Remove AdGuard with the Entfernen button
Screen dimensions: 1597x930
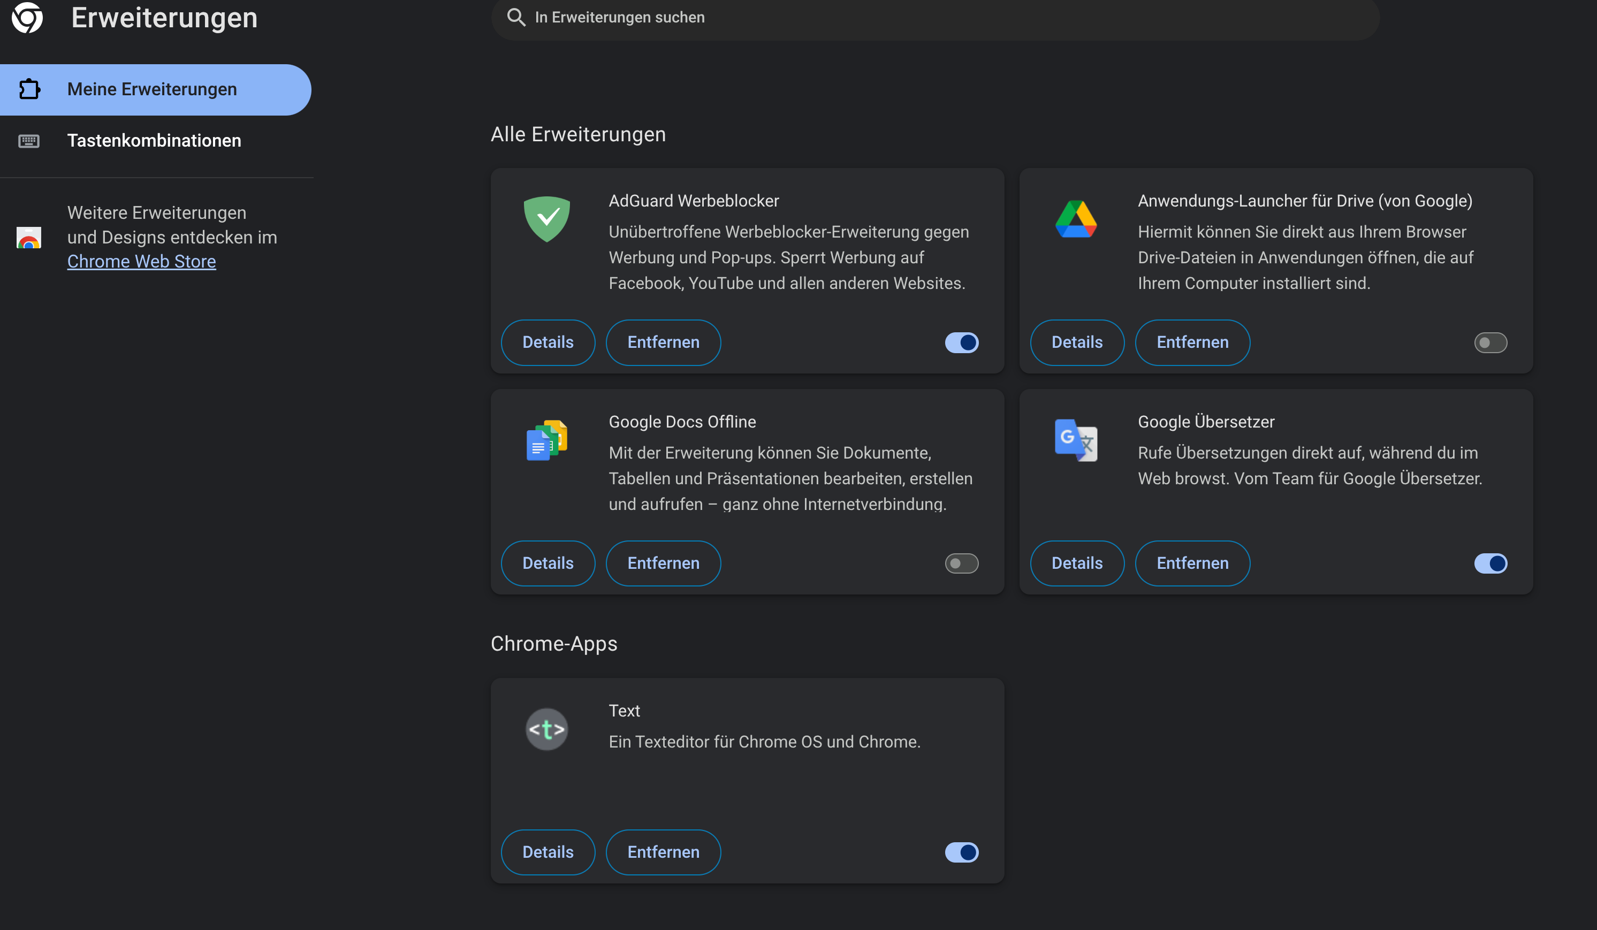663,342
